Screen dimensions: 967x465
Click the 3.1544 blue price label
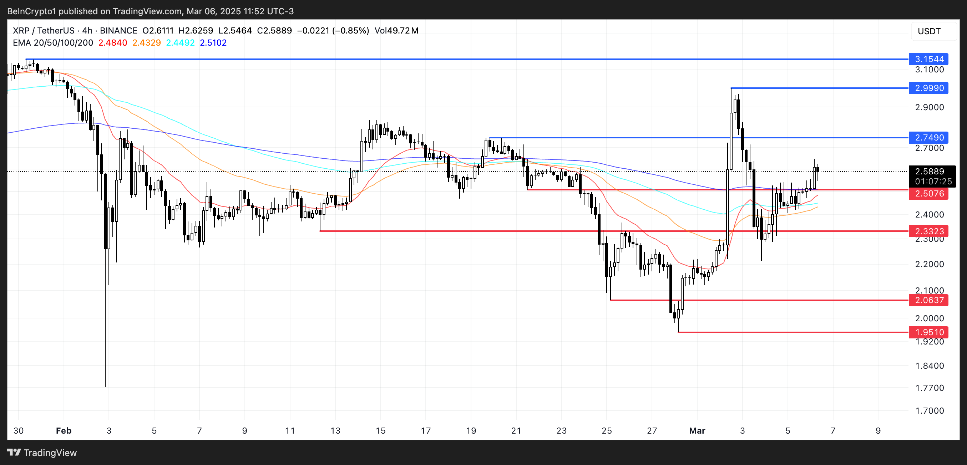[928, 59]
